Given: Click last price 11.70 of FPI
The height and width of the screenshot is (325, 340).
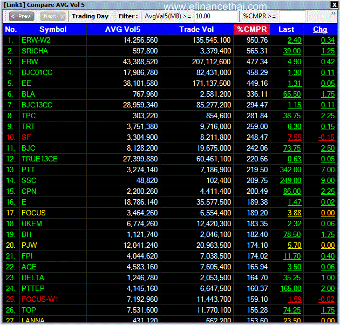Looking at the screenshot, I should click(292, 256).
